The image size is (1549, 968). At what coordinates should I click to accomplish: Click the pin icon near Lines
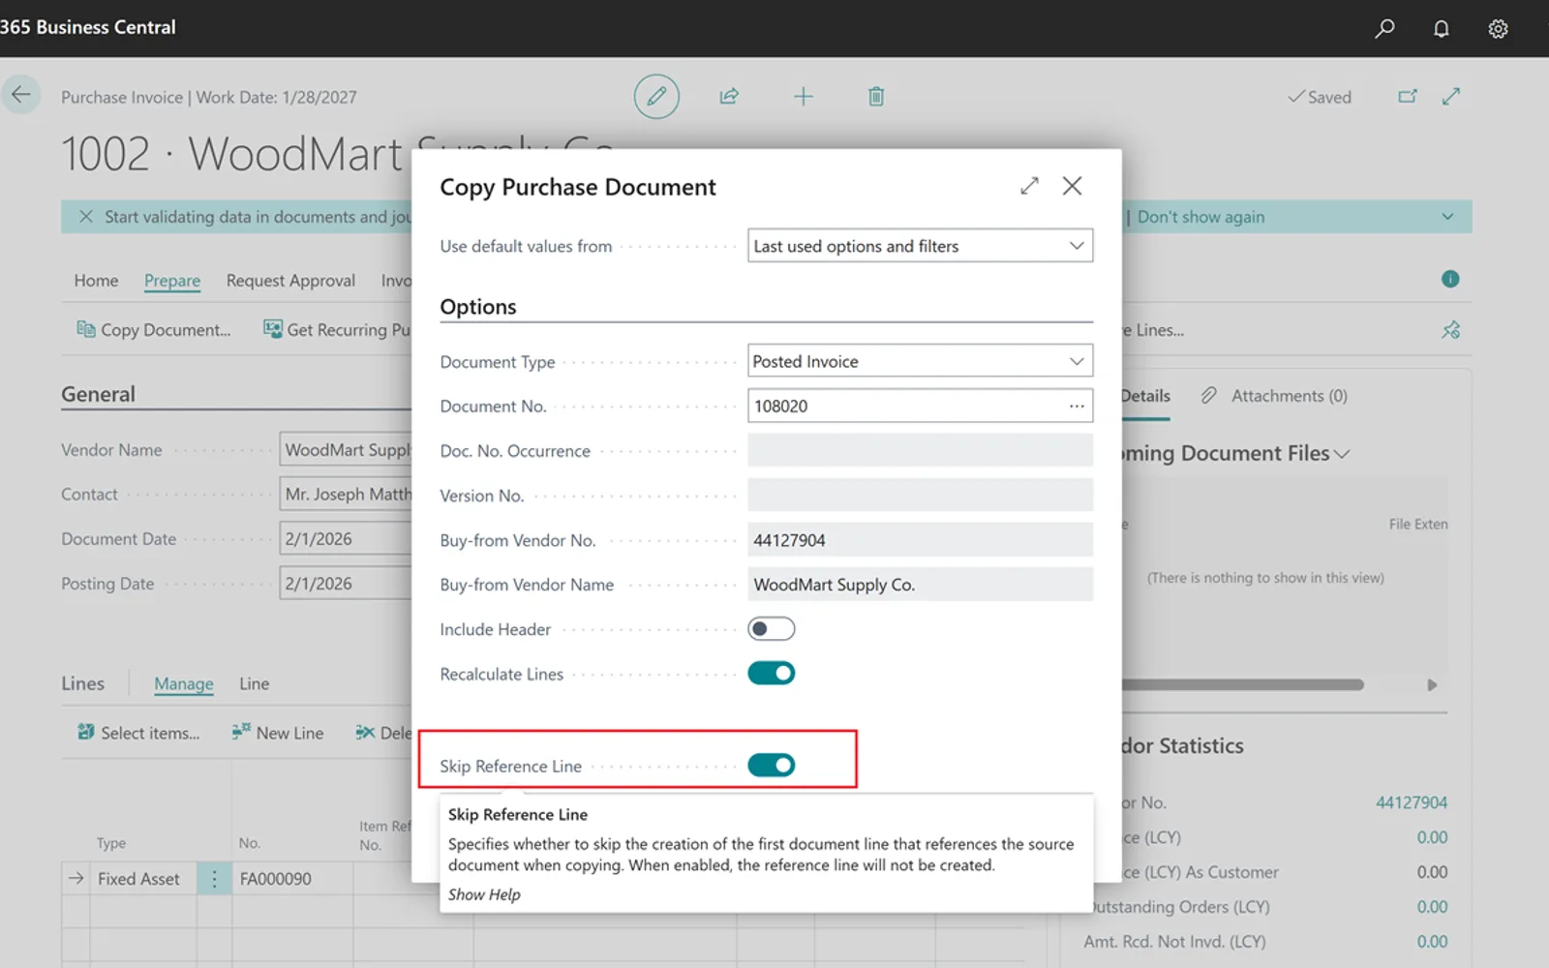(x=1450, y=330)
